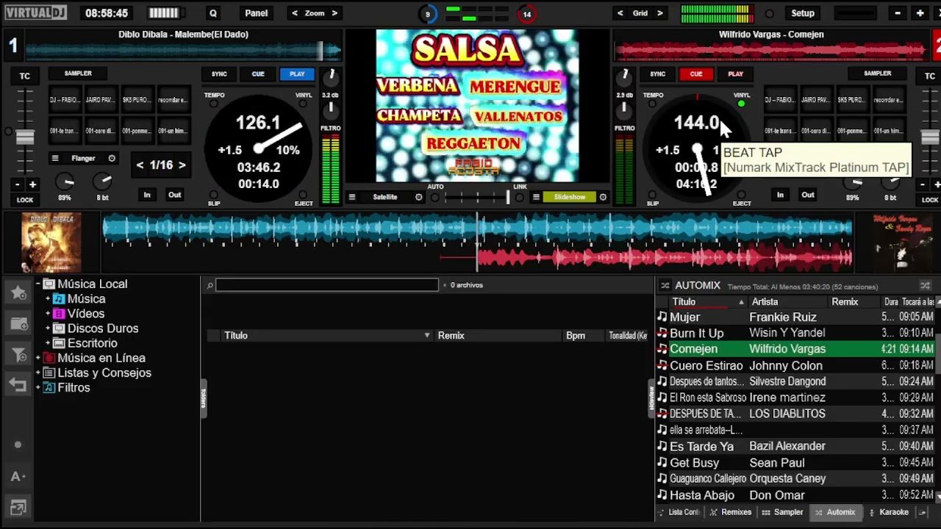Toggle the pitch LOCK on deck 2
This screenshot has height=529, width=941.
[x=930, y=200]
